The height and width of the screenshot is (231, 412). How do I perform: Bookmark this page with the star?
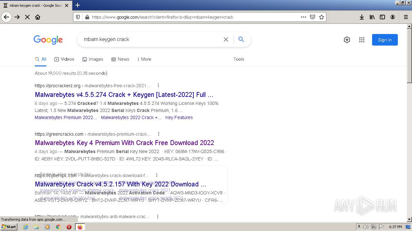point(321,17)
